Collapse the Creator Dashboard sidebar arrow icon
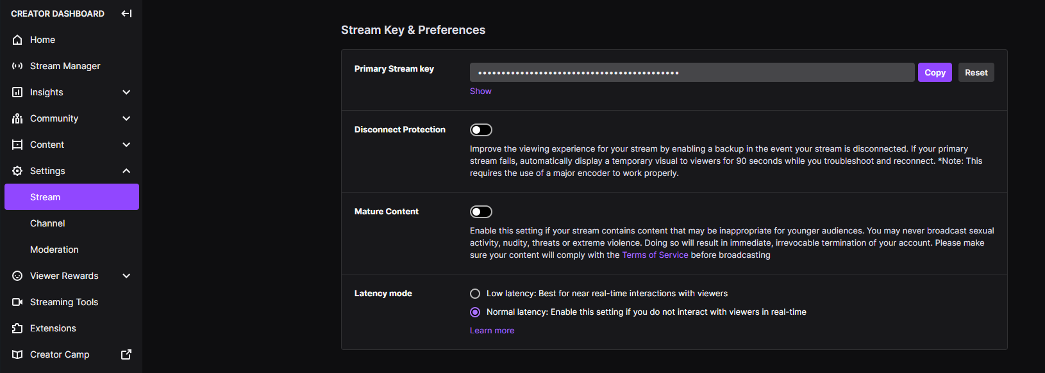This screenshot has height=373, width=1045. pos(126,13)
